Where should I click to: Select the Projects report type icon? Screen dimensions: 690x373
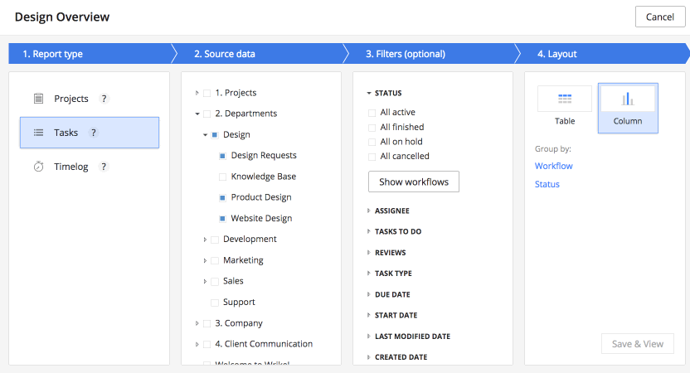click(x=38, y=99)
